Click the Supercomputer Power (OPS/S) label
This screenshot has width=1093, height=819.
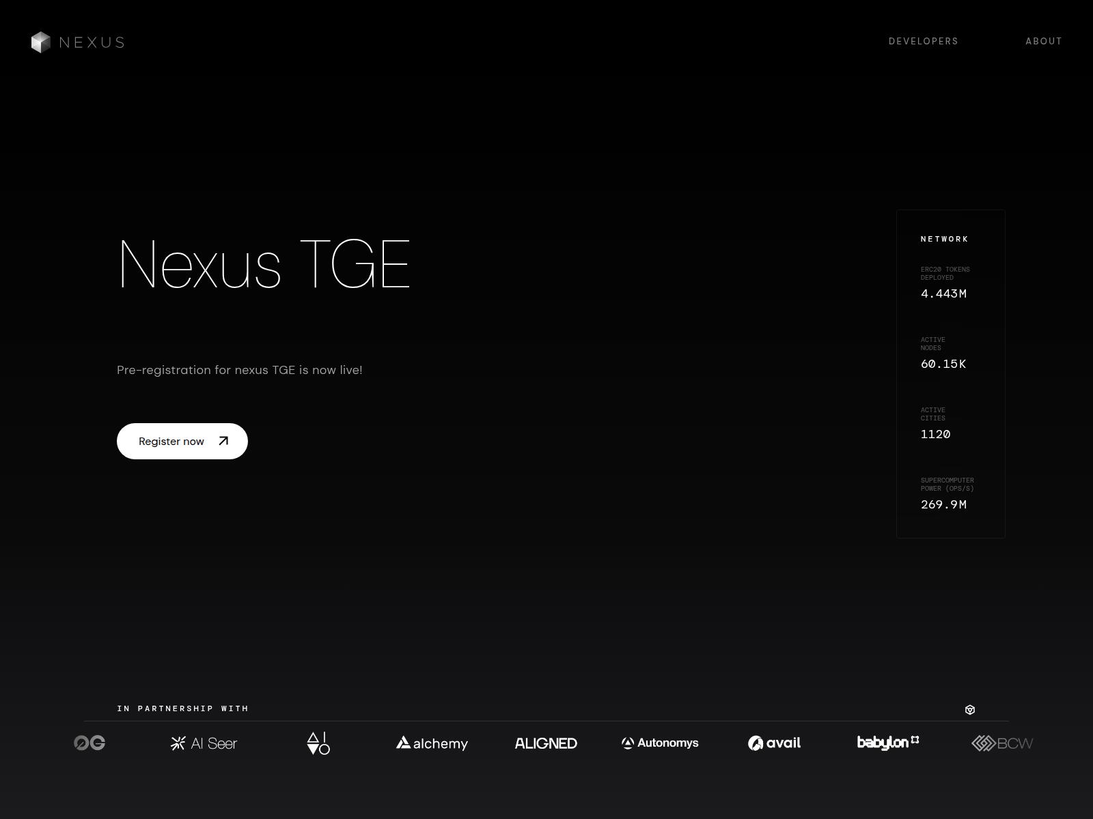pyautogui.click(x=947, y=484)
